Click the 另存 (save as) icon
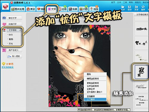The image size is (149, 112). 136,7
